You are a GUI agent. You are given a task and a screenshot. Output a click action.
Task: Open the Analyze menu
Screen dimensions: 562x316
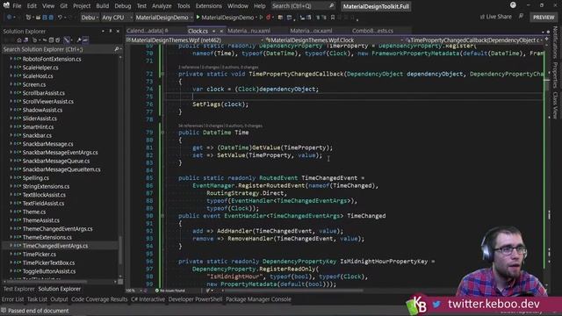coord(162,6)
